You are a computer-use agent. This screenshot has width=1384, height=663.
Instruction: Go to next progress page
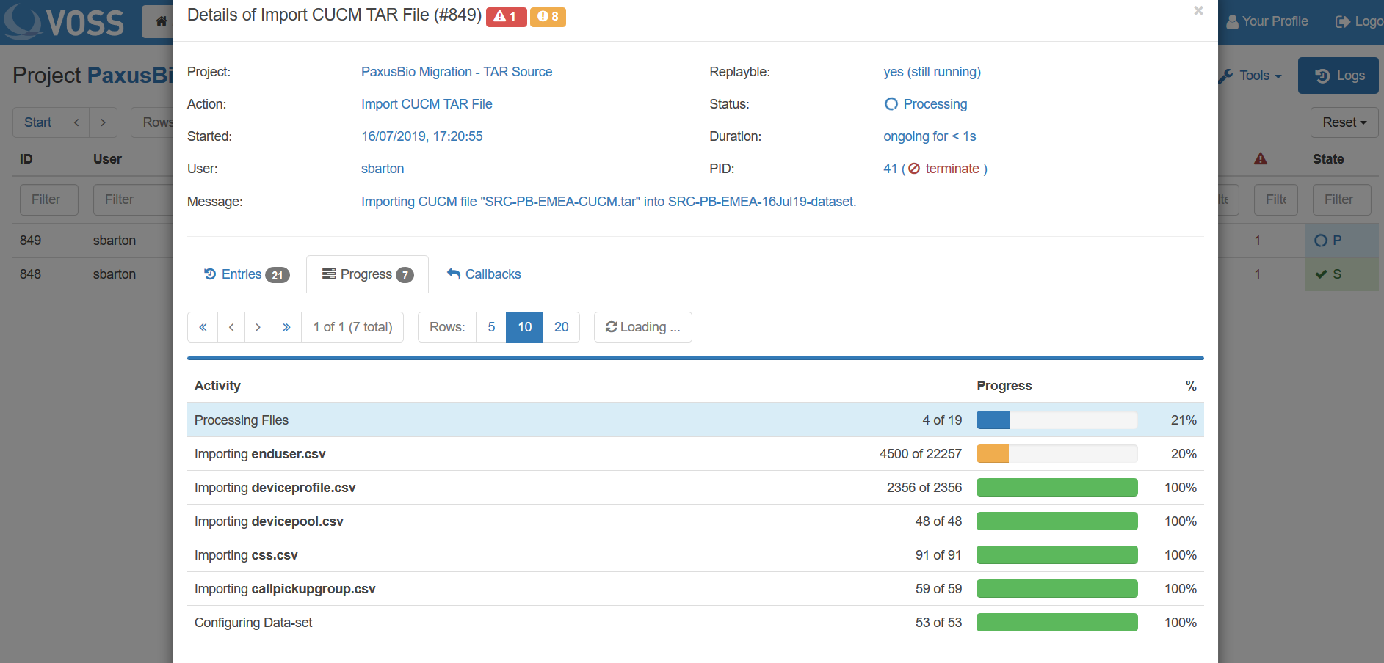[258, 327]
